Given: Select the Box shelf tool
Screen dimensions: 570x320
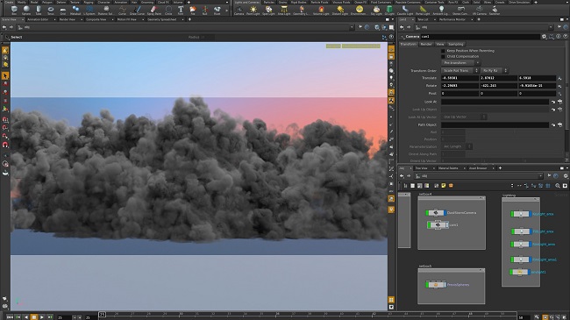Looking at the screenshot, I should (x=14, y=11).
